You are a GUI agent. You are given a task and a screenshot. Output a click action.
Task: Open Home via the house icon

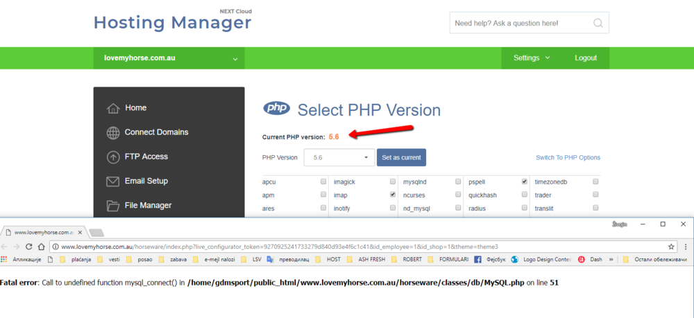[113, 108]
